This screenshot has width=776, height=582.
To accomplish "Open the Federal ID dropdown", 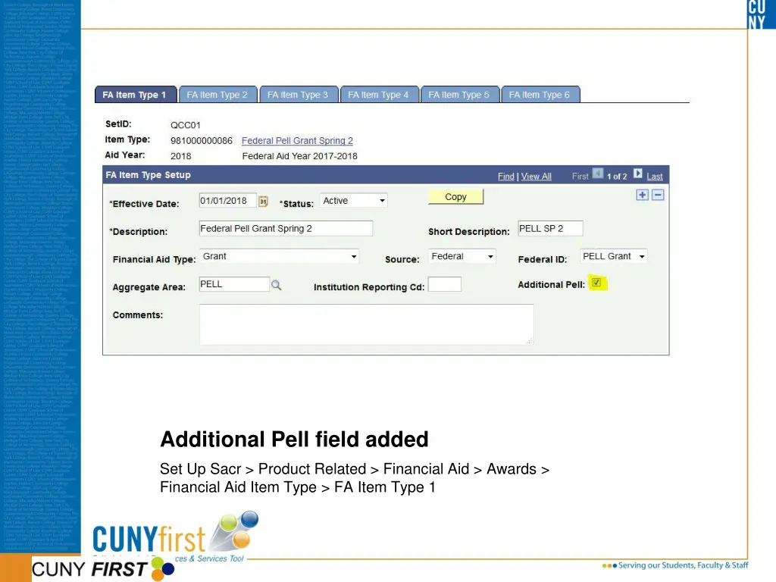I will (613, 256).
